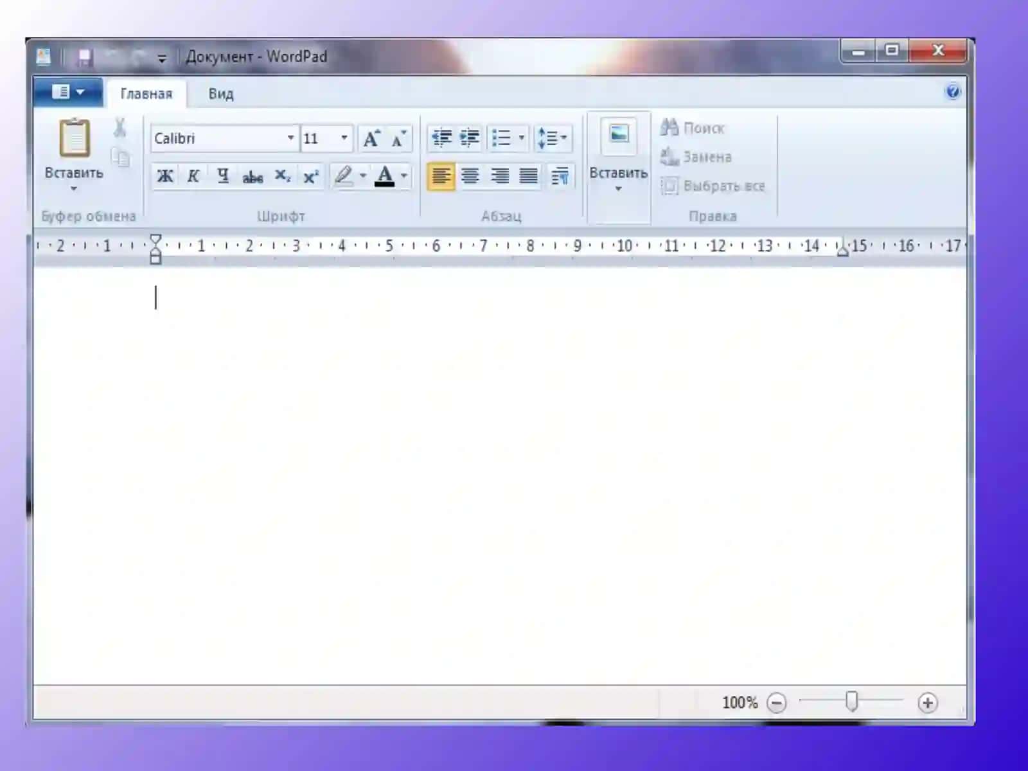The width and height of the screenshot is (1028, 771).
Task: Increase font size with the grow-font A
Action: click(371, 138)
